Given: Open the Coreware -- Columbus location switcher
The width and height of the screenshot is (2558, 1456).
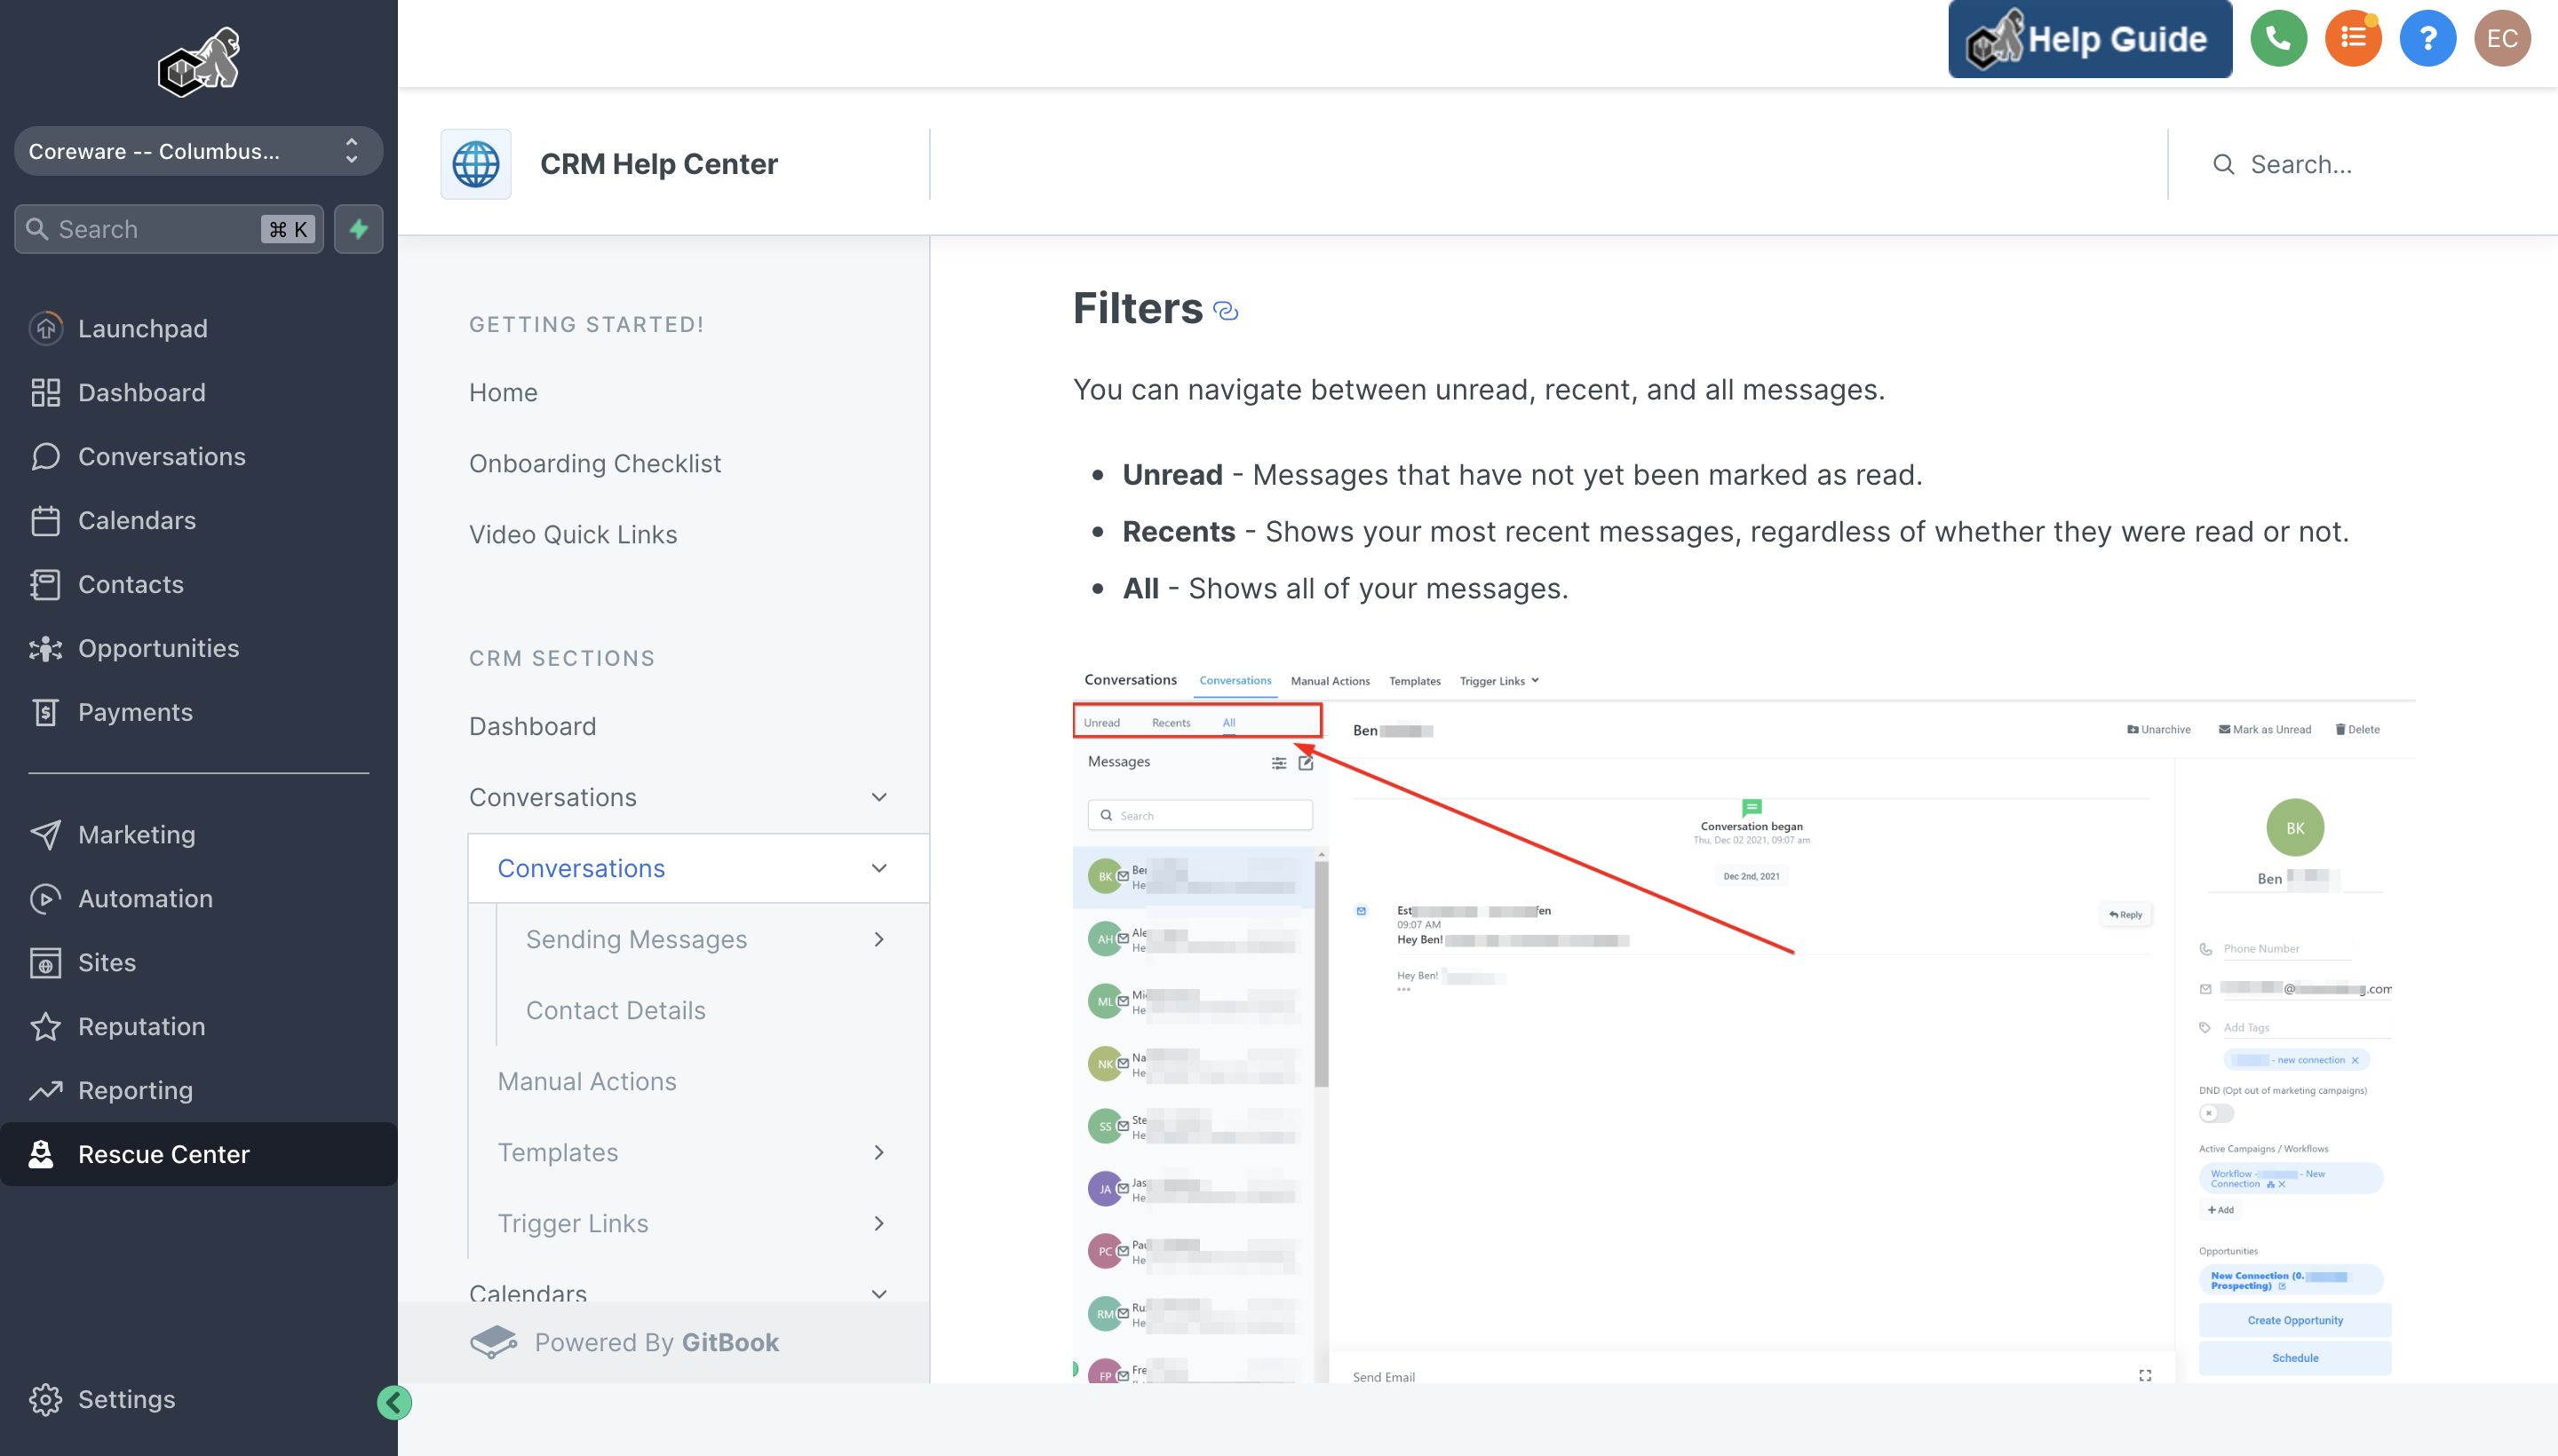Looking at the screenshot, I should click(199, 151).
